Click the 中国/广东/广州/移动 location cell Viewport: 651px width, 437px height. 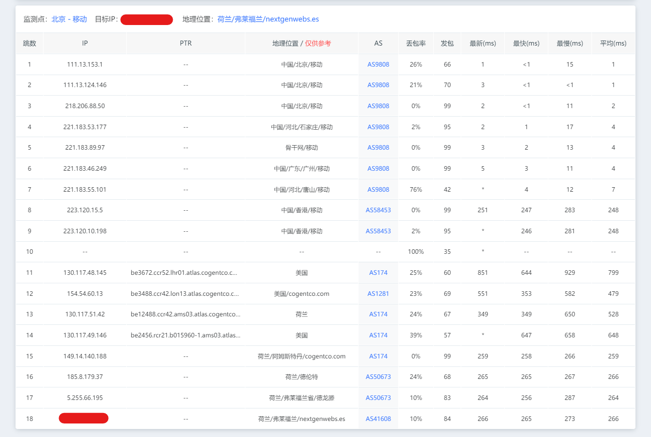point(301,169)
